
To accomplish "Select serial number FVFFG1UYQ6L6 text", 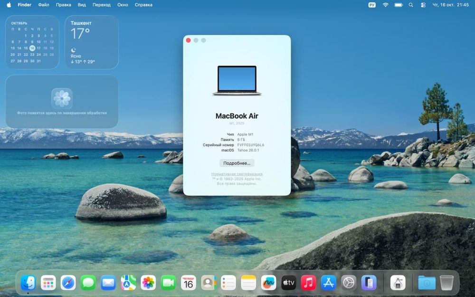I will coord(250,145).
